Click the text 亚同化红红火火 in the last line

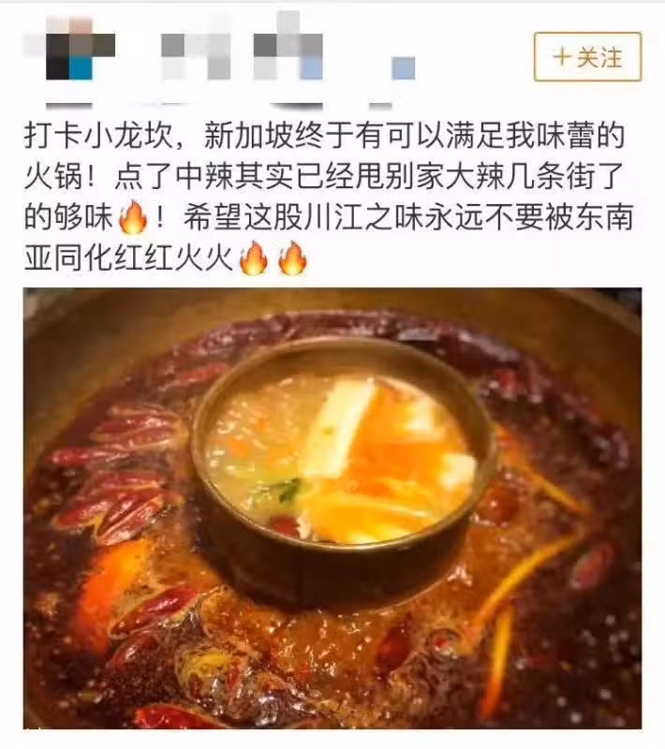128,258
